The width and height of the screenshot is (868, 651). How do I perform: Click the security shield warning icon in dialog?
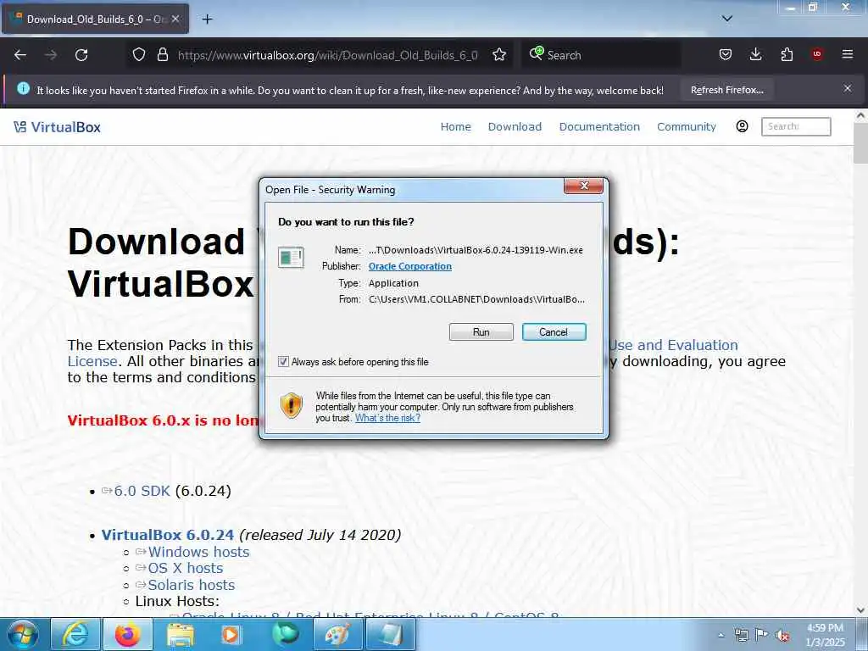292,405
